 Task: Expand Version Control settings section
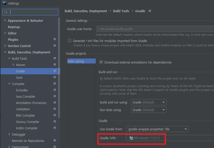point(5,46)
